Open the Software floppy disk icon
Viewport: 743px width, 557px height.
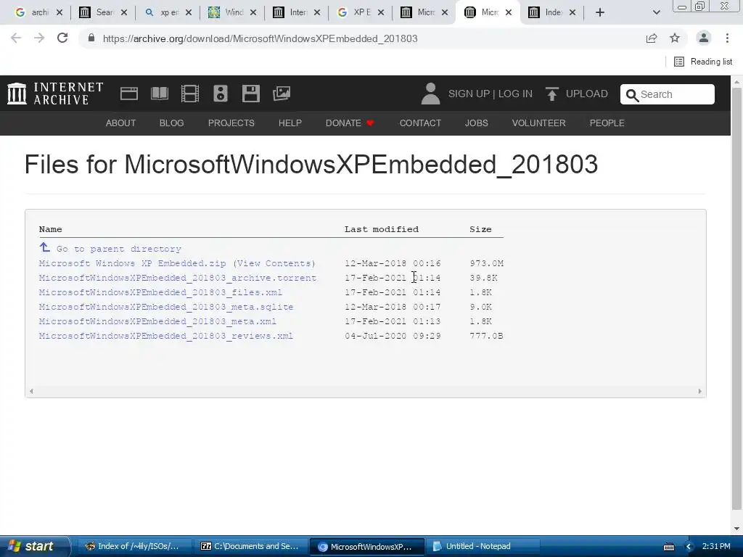click(250, 94)
